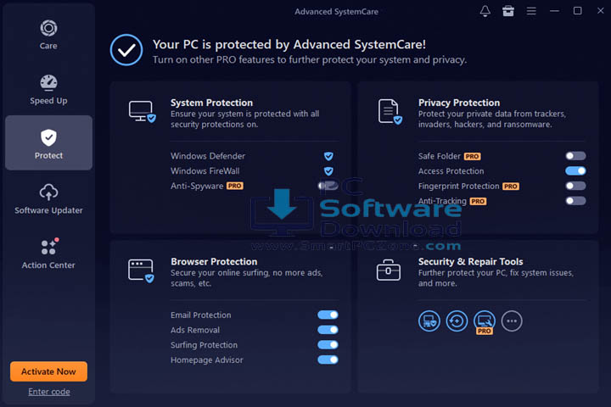Click the Privacy Protection heading
Image resolution: width=611 pixels, height=407 pixels.
point(459,103)
